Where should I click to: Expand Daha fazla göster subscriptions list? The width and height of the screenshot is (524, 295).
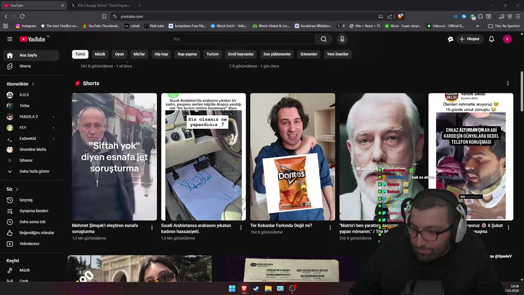click(x=31, y=171)
